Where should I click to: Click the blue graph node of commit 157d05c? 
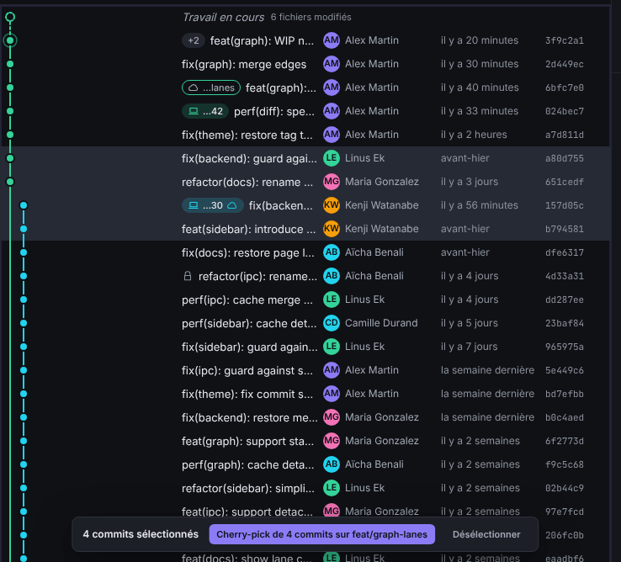pos(24,205)
